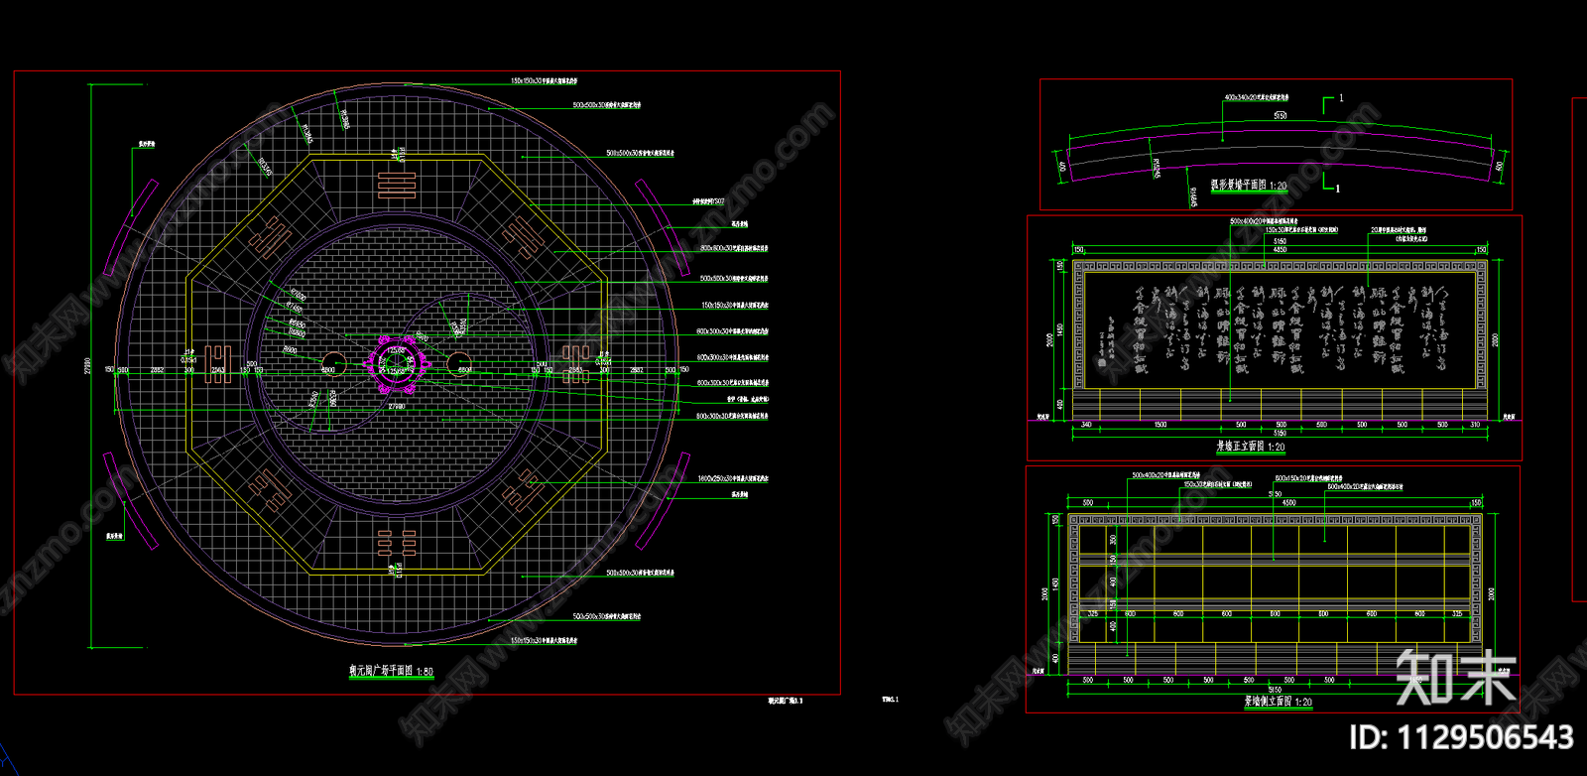Select the lower-left diagonal trigram symbol

(270, 489)
